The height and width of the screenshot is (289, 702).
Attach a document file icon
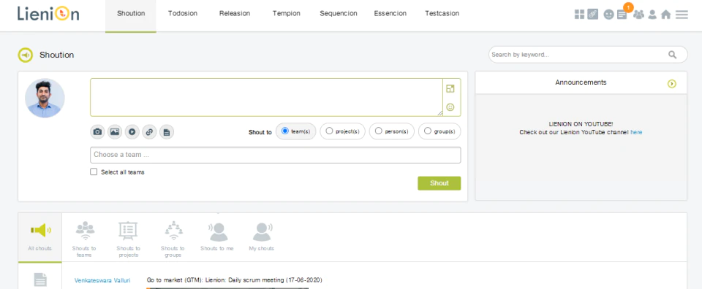click(x=167, y=132)
